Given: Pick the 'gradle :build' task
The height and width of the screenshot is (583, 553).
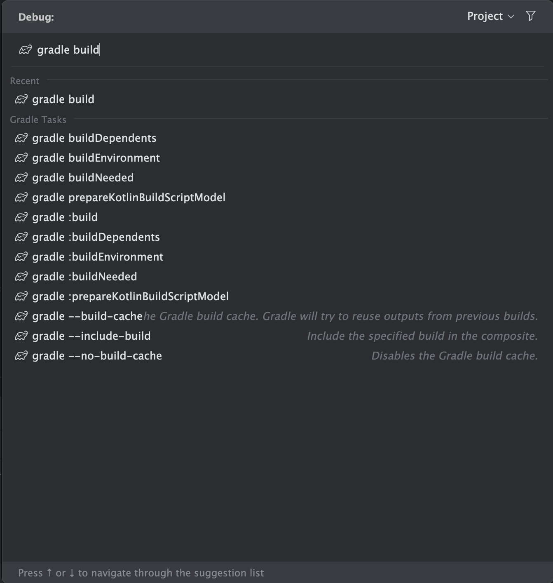Looking at the screenshot, I should tap(65, 217).
